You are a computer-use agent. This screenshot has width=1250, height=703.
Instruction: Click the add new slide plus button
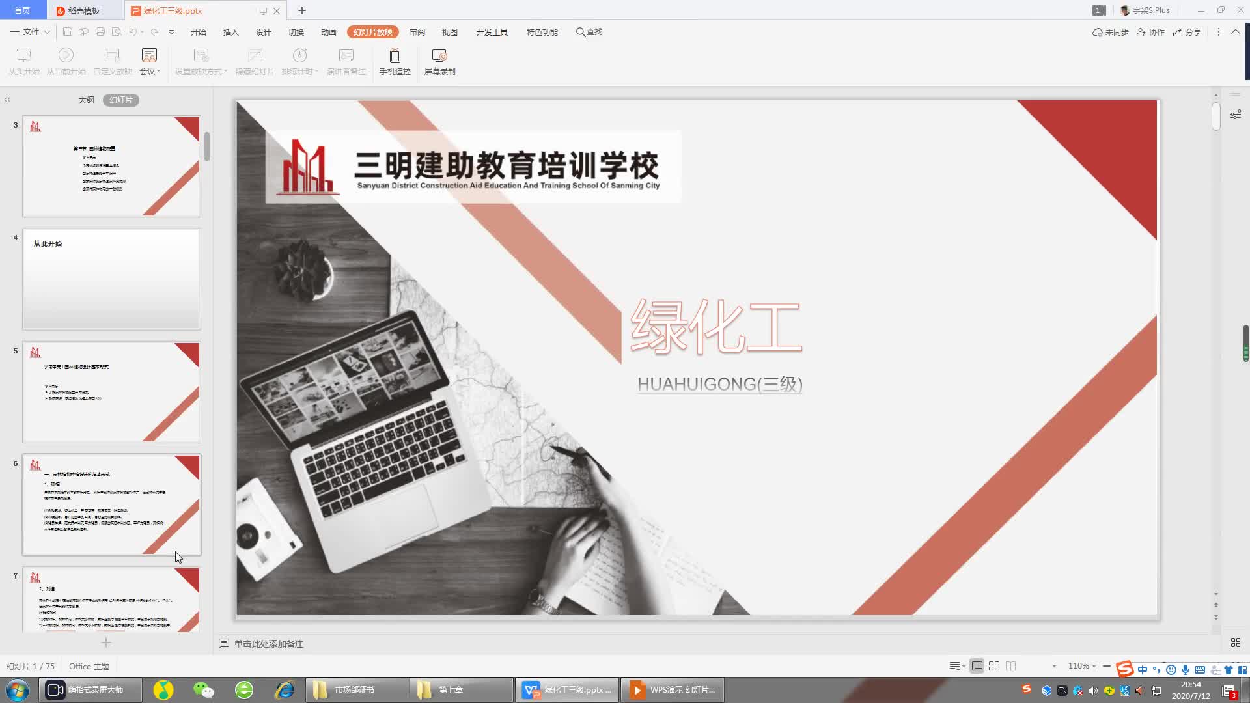pyautogui.click(x=106, y=642)
